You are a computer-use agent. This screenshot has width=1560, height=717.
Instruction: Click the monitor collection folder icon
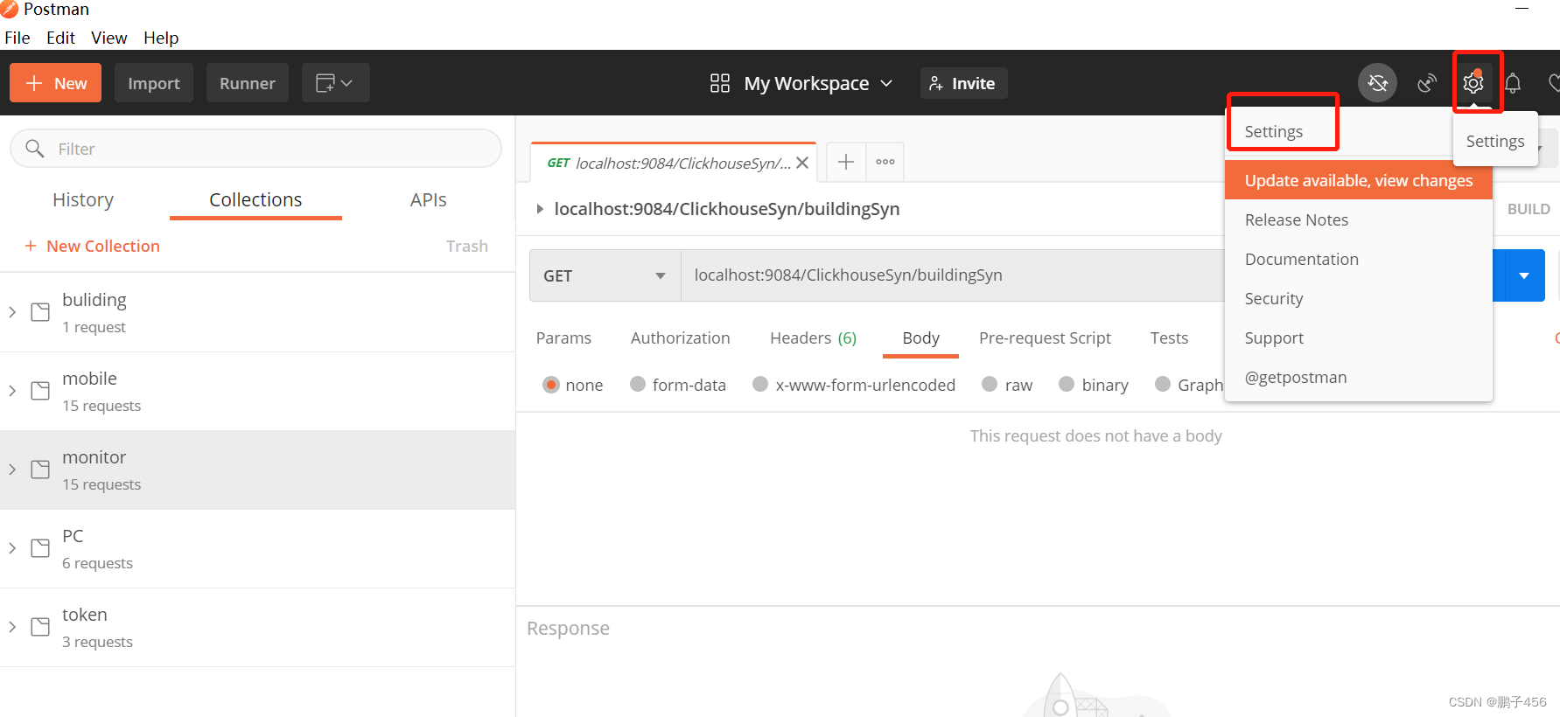tap(40, 470)
